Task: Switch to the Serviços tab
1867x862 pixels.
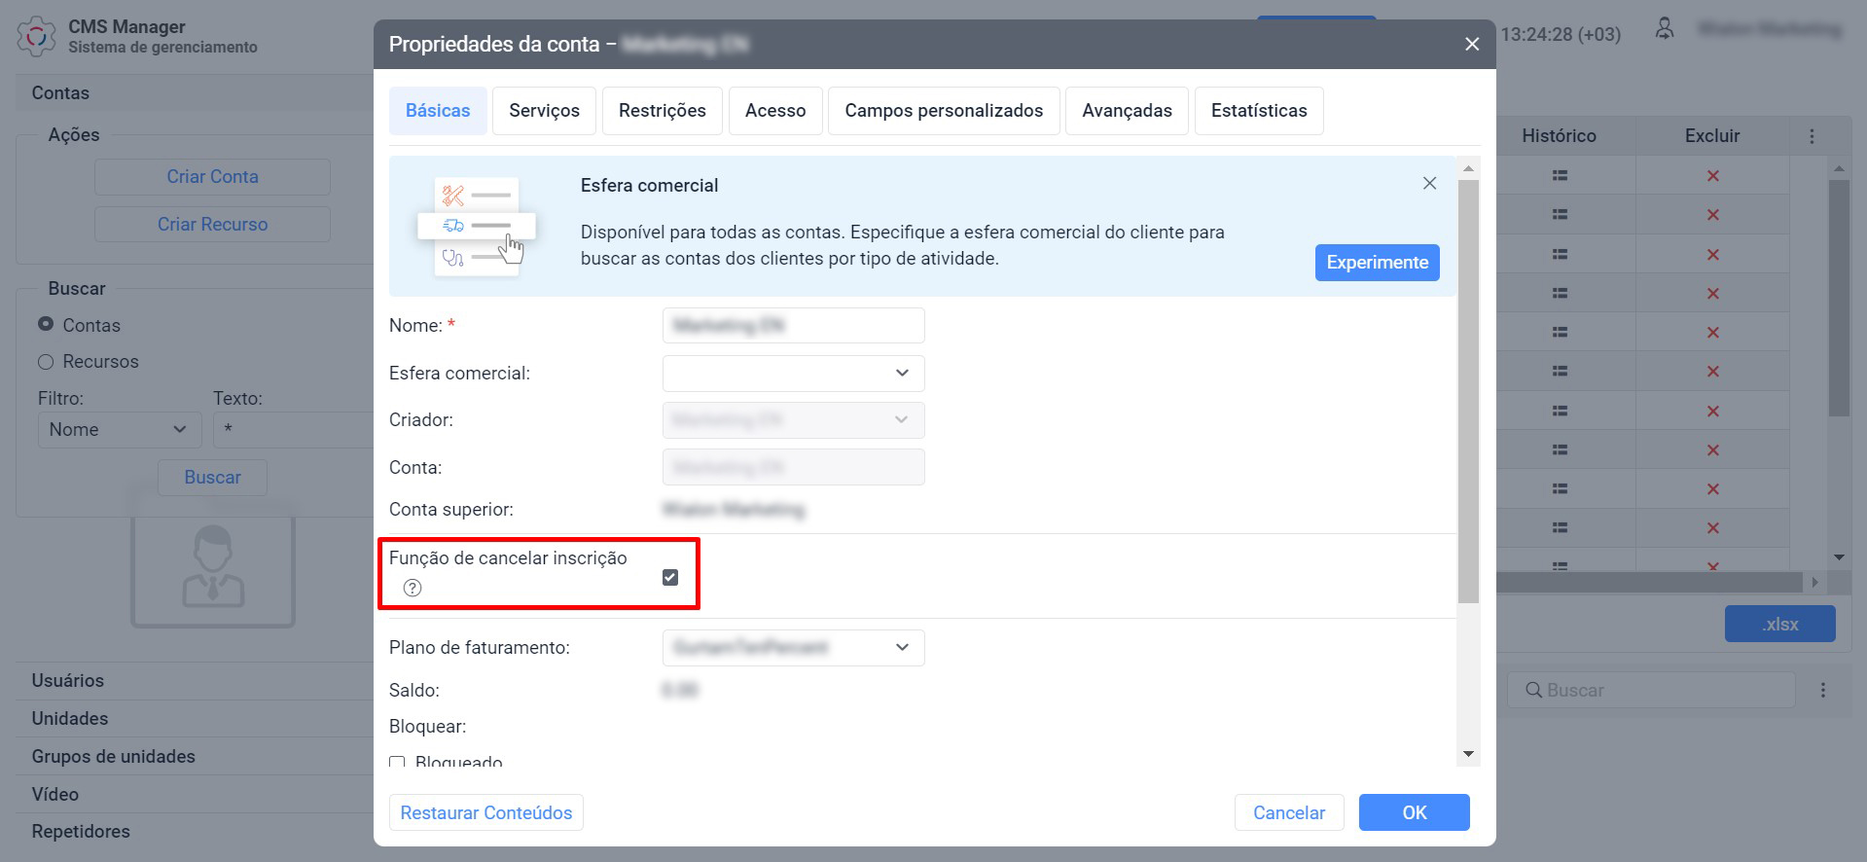Action: (544, 111)
